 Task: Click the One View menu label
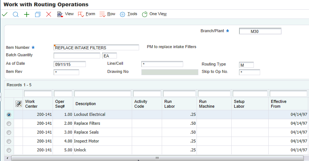(158, 14)
